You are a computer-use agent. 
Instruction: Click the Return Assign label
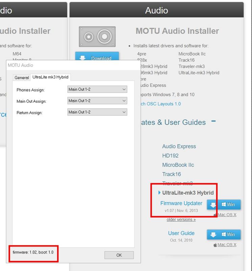click(x=29, y=113)
